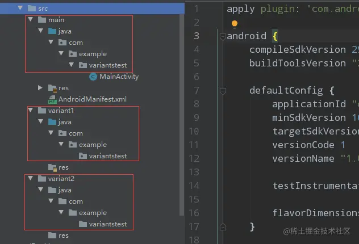Collapse the variantstest package arrow under main
This screenshot has height=244, width=359.
pos(72,65)
